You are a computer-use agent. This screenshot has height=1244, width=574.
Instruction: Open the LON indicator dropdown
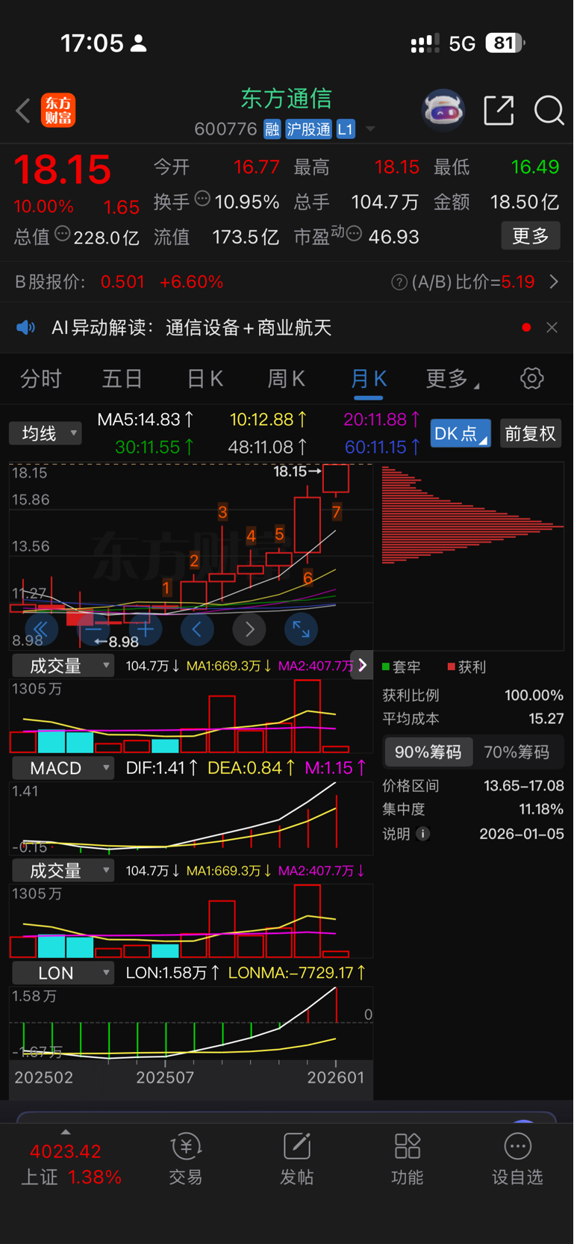(x=63, y=973)
